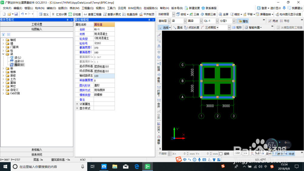This screenshot has width=304, height=171.
Task: Click the New file icon in toolbar
Action: pyautogui.click(x=4, y=14)
